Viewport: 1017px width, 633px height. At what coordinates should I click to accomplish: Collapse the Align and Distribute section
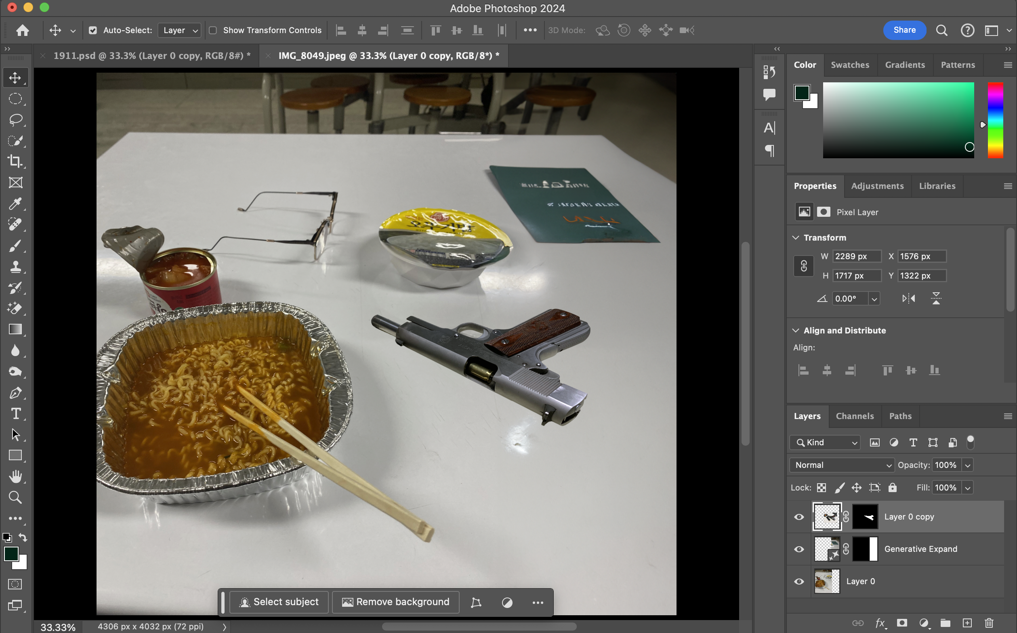click(x=795, y=330)
